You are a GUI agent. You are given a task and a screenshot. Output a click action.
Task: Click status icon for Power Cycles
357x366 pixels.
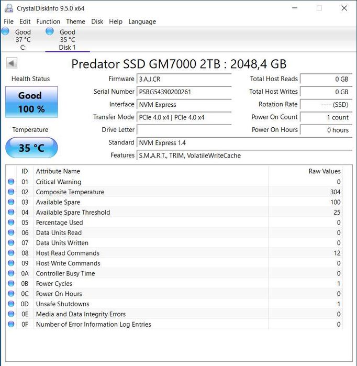[x=11, y=283]
